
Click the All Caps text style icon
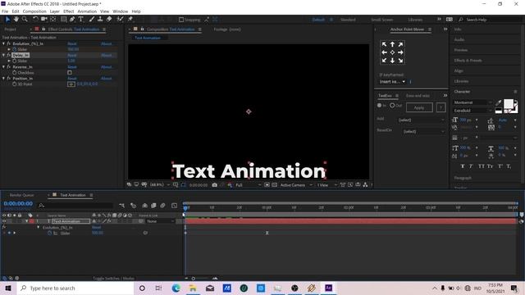point(482,166)
